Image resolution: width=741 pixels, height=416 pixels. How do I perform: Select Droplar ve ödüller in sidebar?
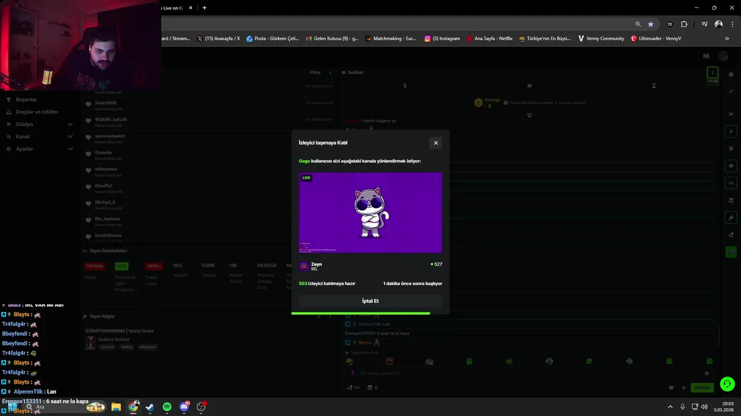pyautogui.click(x=37, y=112)
